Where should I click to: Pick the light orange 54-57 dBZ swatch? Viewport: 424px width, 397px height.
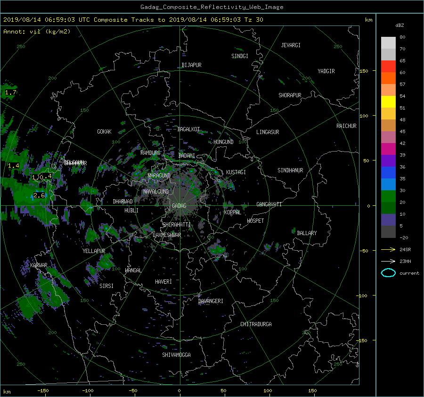click(x=388, y=90)
